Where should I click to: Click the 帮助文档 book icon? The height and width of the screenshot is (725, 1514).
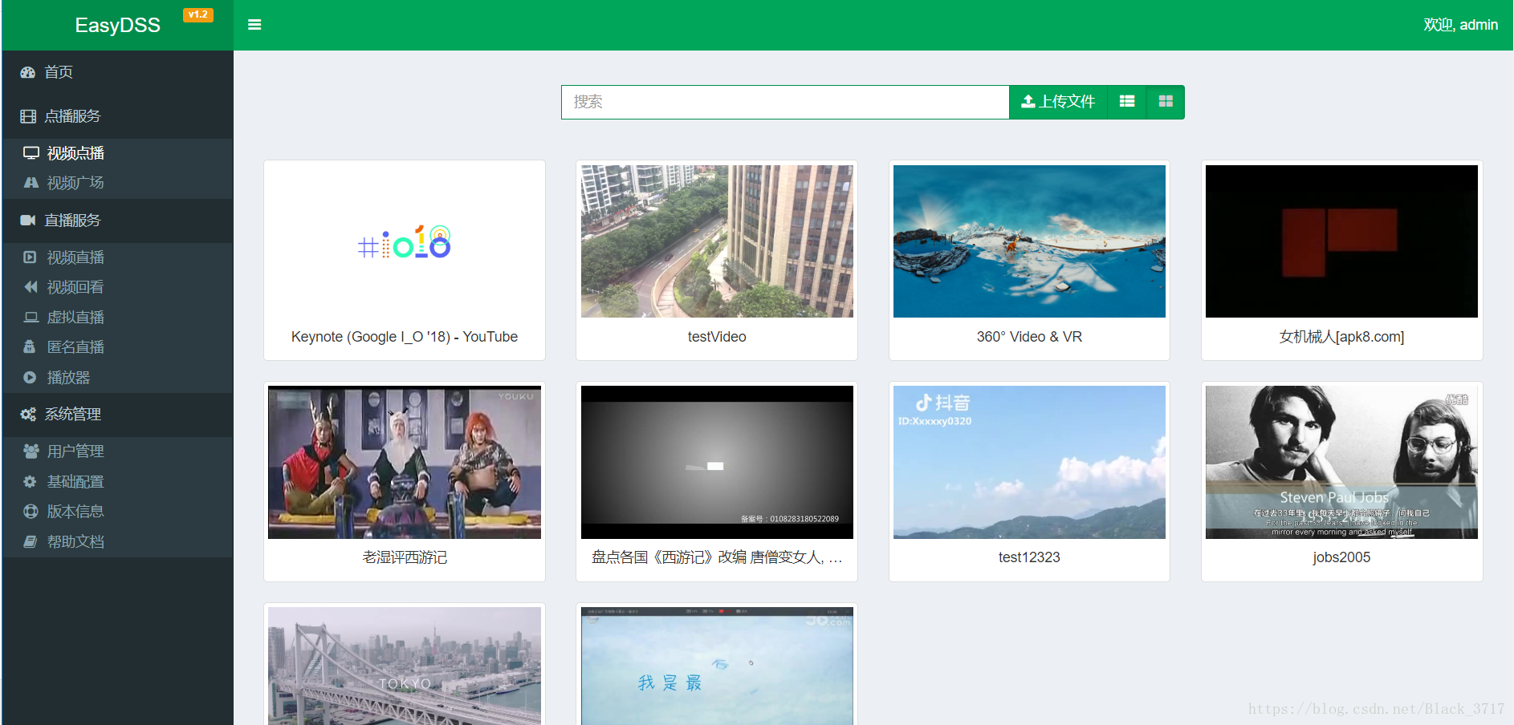tap(31, 541)
